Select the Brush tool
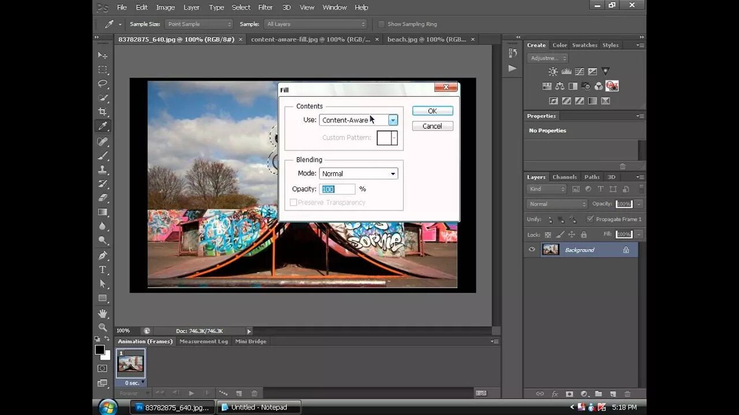Screen dimensions: 739x415 [103, 156]
